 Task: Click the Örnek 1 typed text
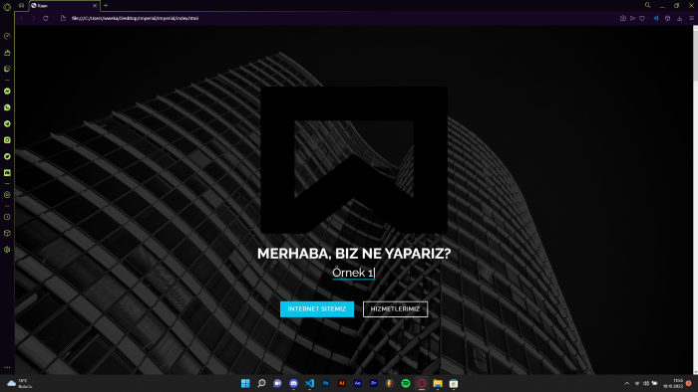click(353, 273)
